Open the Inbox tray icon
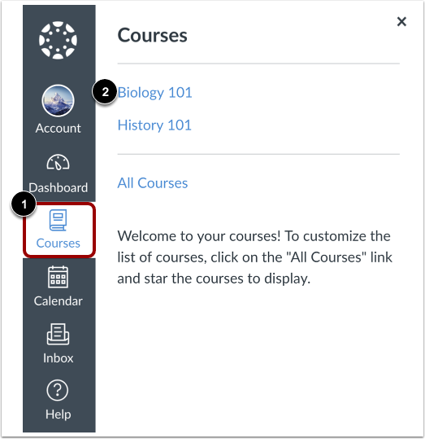This screenshot has height=439, width=425. click(x=59, y=334)
